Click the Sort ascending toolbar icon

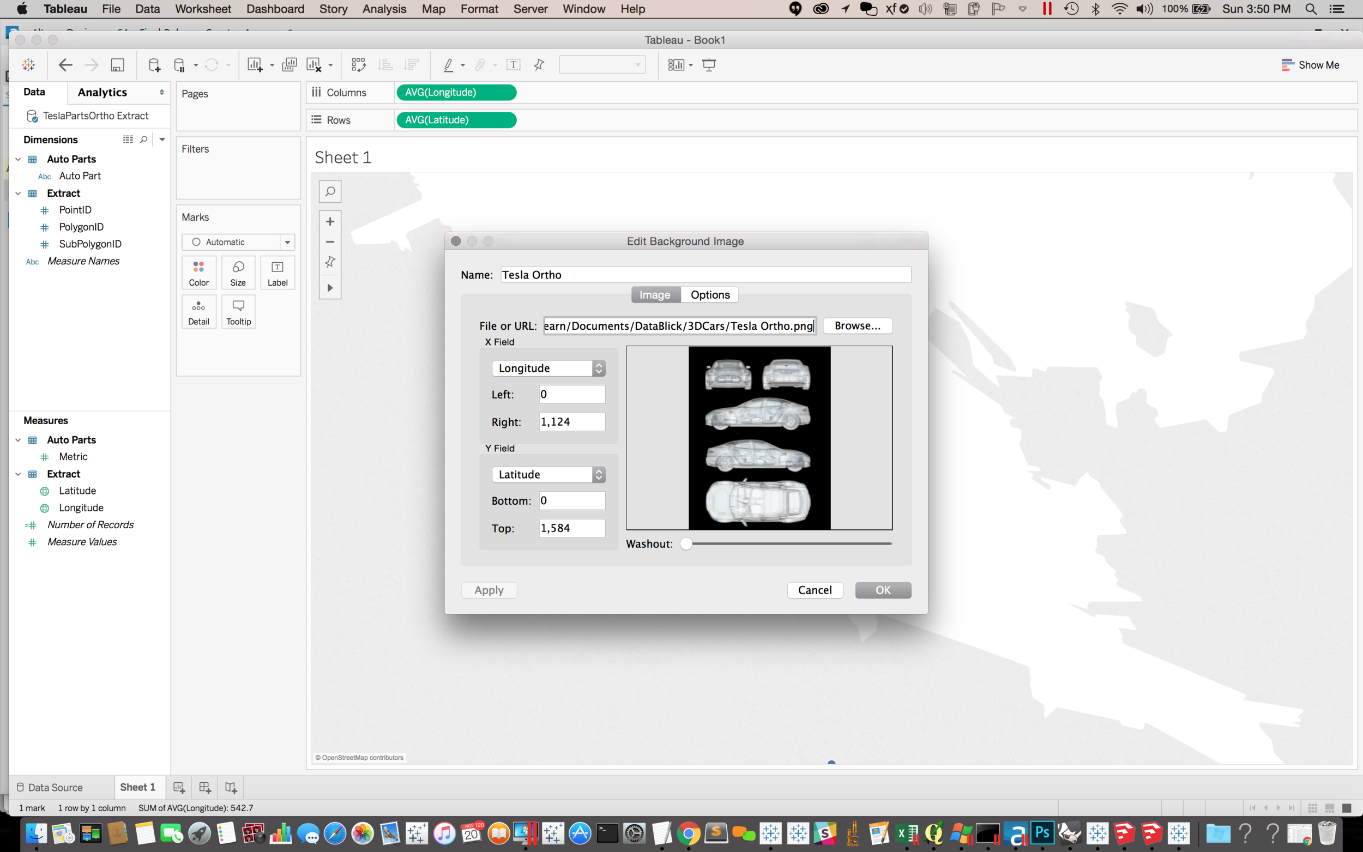tap(385, 65)
